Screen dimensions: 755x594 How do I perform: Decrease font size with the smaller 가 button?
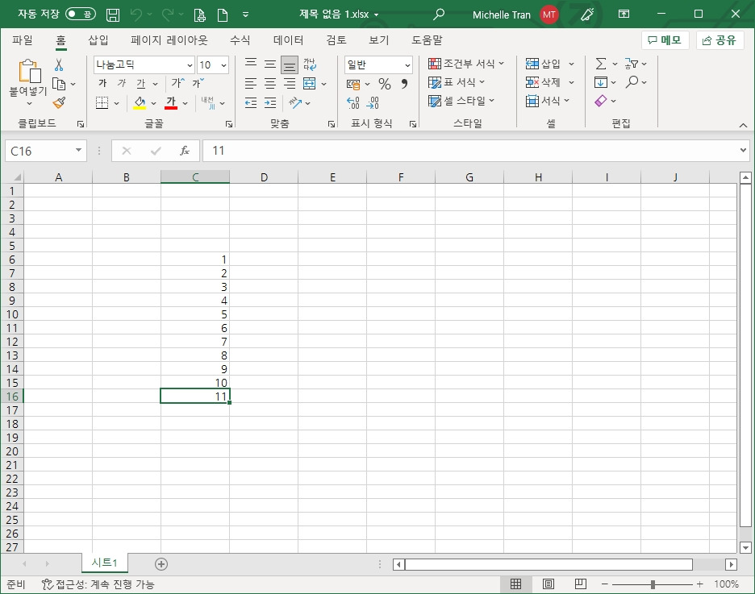[198, 83]
